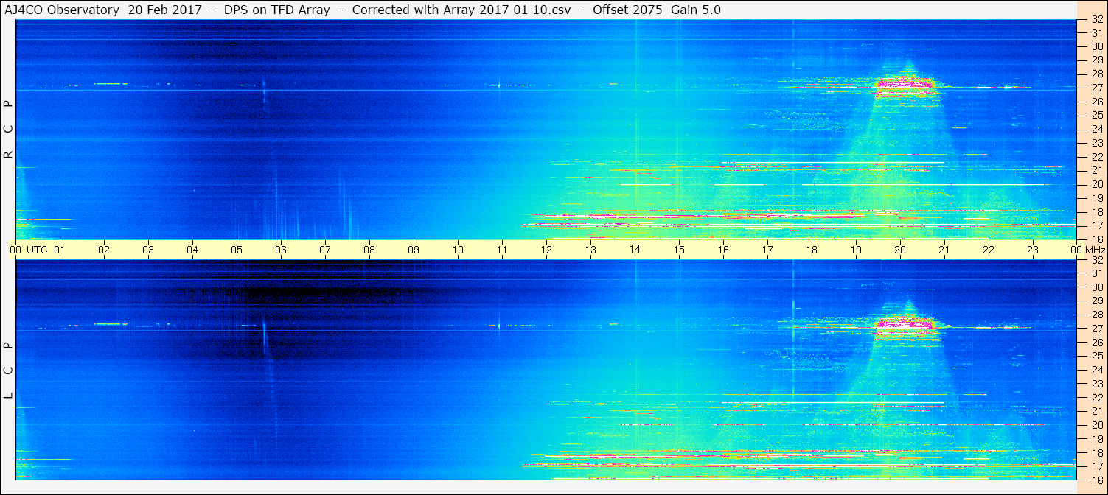Image resolution: width=1108 pixels, height=495 pixels.
Task: Click the 'UTC' label on time axis
Action: pos(38,250)
